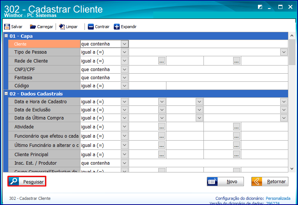Image resolution: width=298 pixels, height=205 pixels.
Task: Click the Retornar button label
Action: (277, 182)
